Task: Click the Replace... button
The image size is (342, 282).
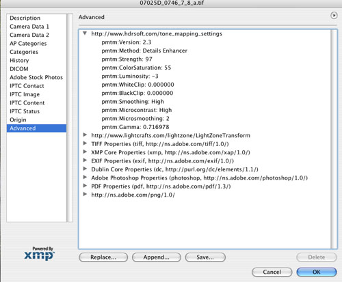Action: (103, 257)
